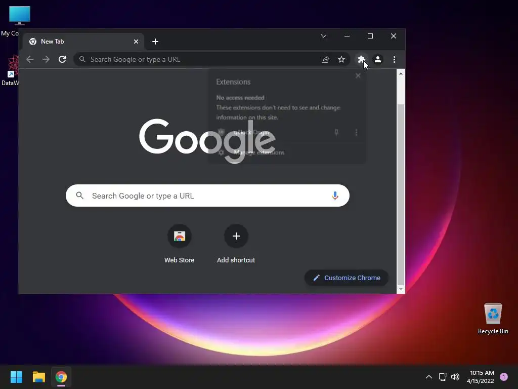Select the New Tab tab
The width and height of the screenshot is (518, 389).
point(83,42)
